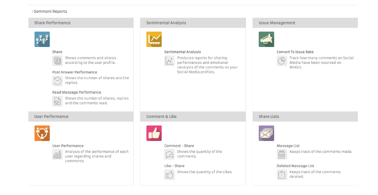Click the Read Message Performance eye icon
378x195 pixels.
coord(58,101)
